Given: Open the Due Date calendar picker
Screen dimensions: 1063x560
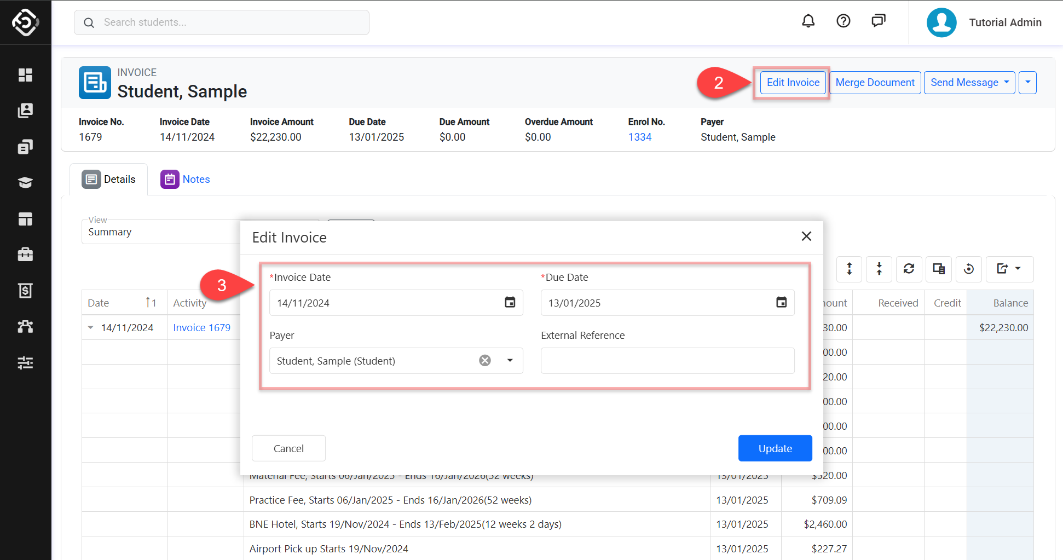Looking at the screenshot, I should [x=781, y=303].
